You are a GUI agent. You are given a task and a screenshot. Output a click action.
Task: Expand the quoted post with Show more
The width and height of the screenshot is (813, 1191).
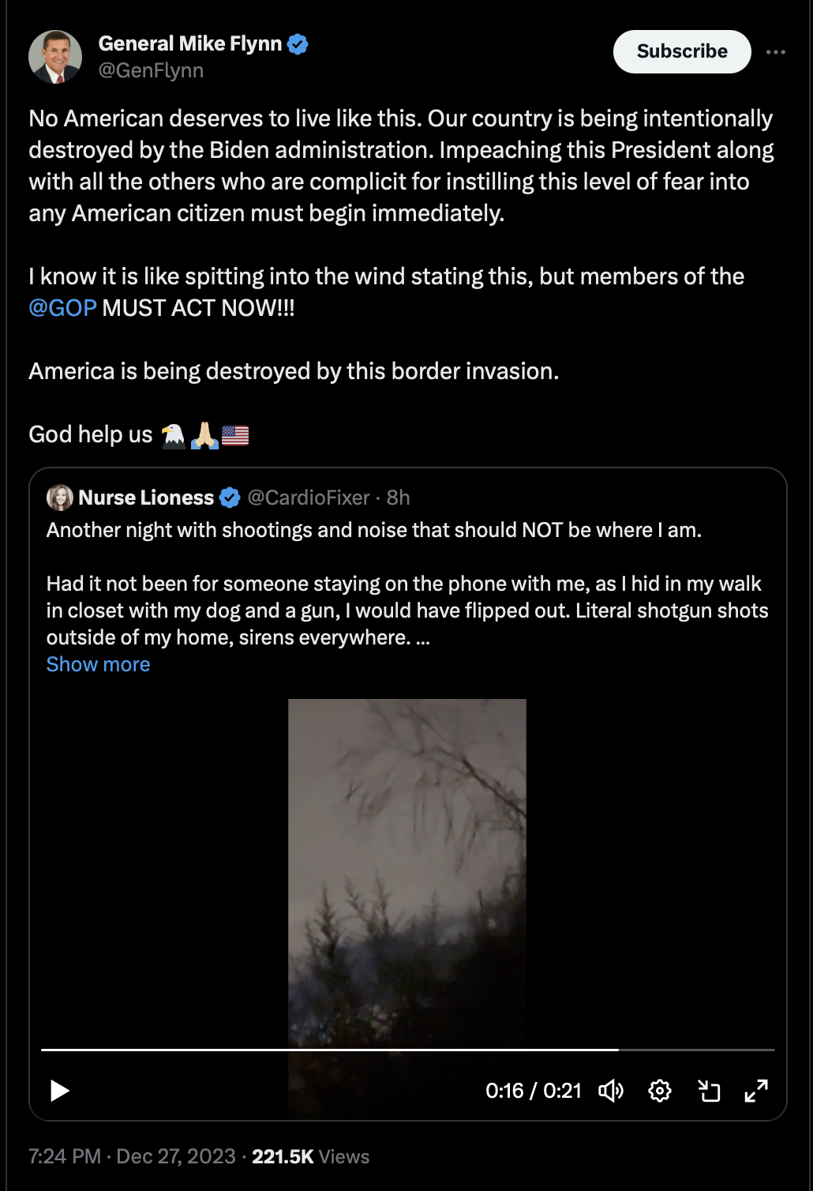tap(98, 664)
